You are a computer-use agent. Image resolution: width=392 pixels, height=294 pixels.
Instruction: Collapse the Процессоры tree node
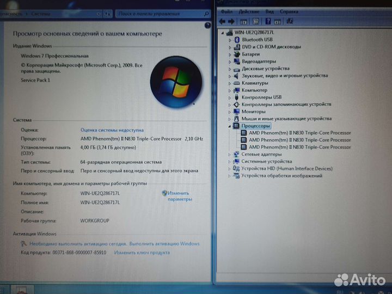230,126
